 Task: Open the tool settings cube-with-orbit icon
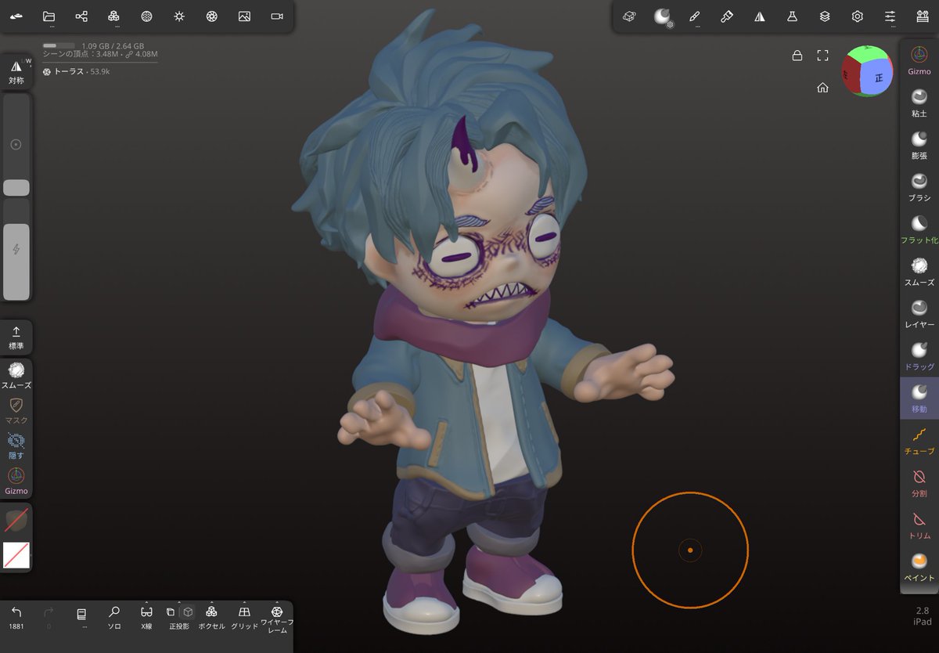coord(629,16)
